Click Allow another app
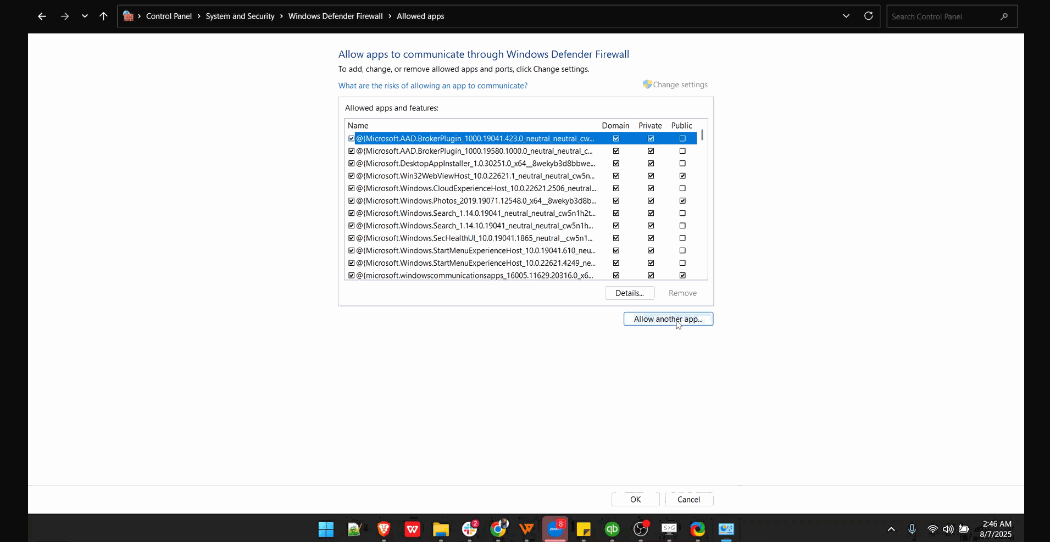Viewport: 1050px width, 542px height. click(668, 319)
